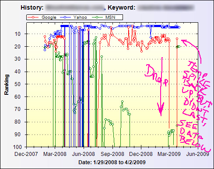The height and width of the screenshot is (169, 214).
Task: Click the red Google legend marker
Action: pyautogui.click(x=33, y=17)
